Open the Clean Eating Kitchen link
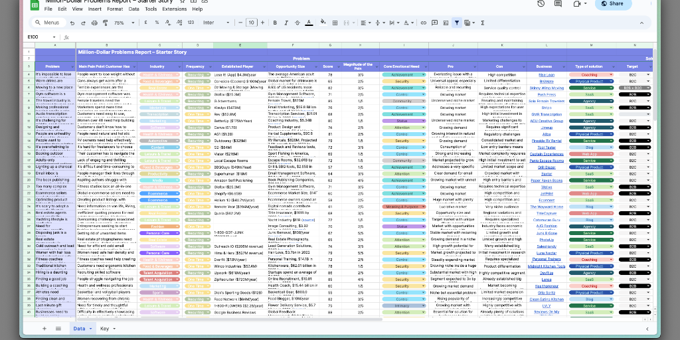This screenshot has height=340, width=680. point(547,299)
